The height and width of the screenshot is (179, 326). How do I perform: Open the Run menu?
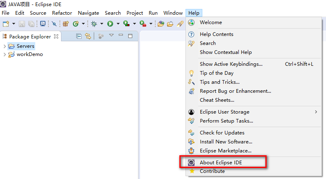click(153, 13)
